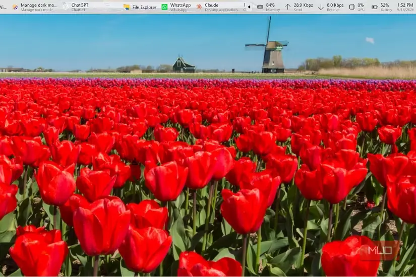Image resolution: width=416 pixels, height=277 pixels.
Task: Click the 0% GPU reading
Action: click(361, 5)
